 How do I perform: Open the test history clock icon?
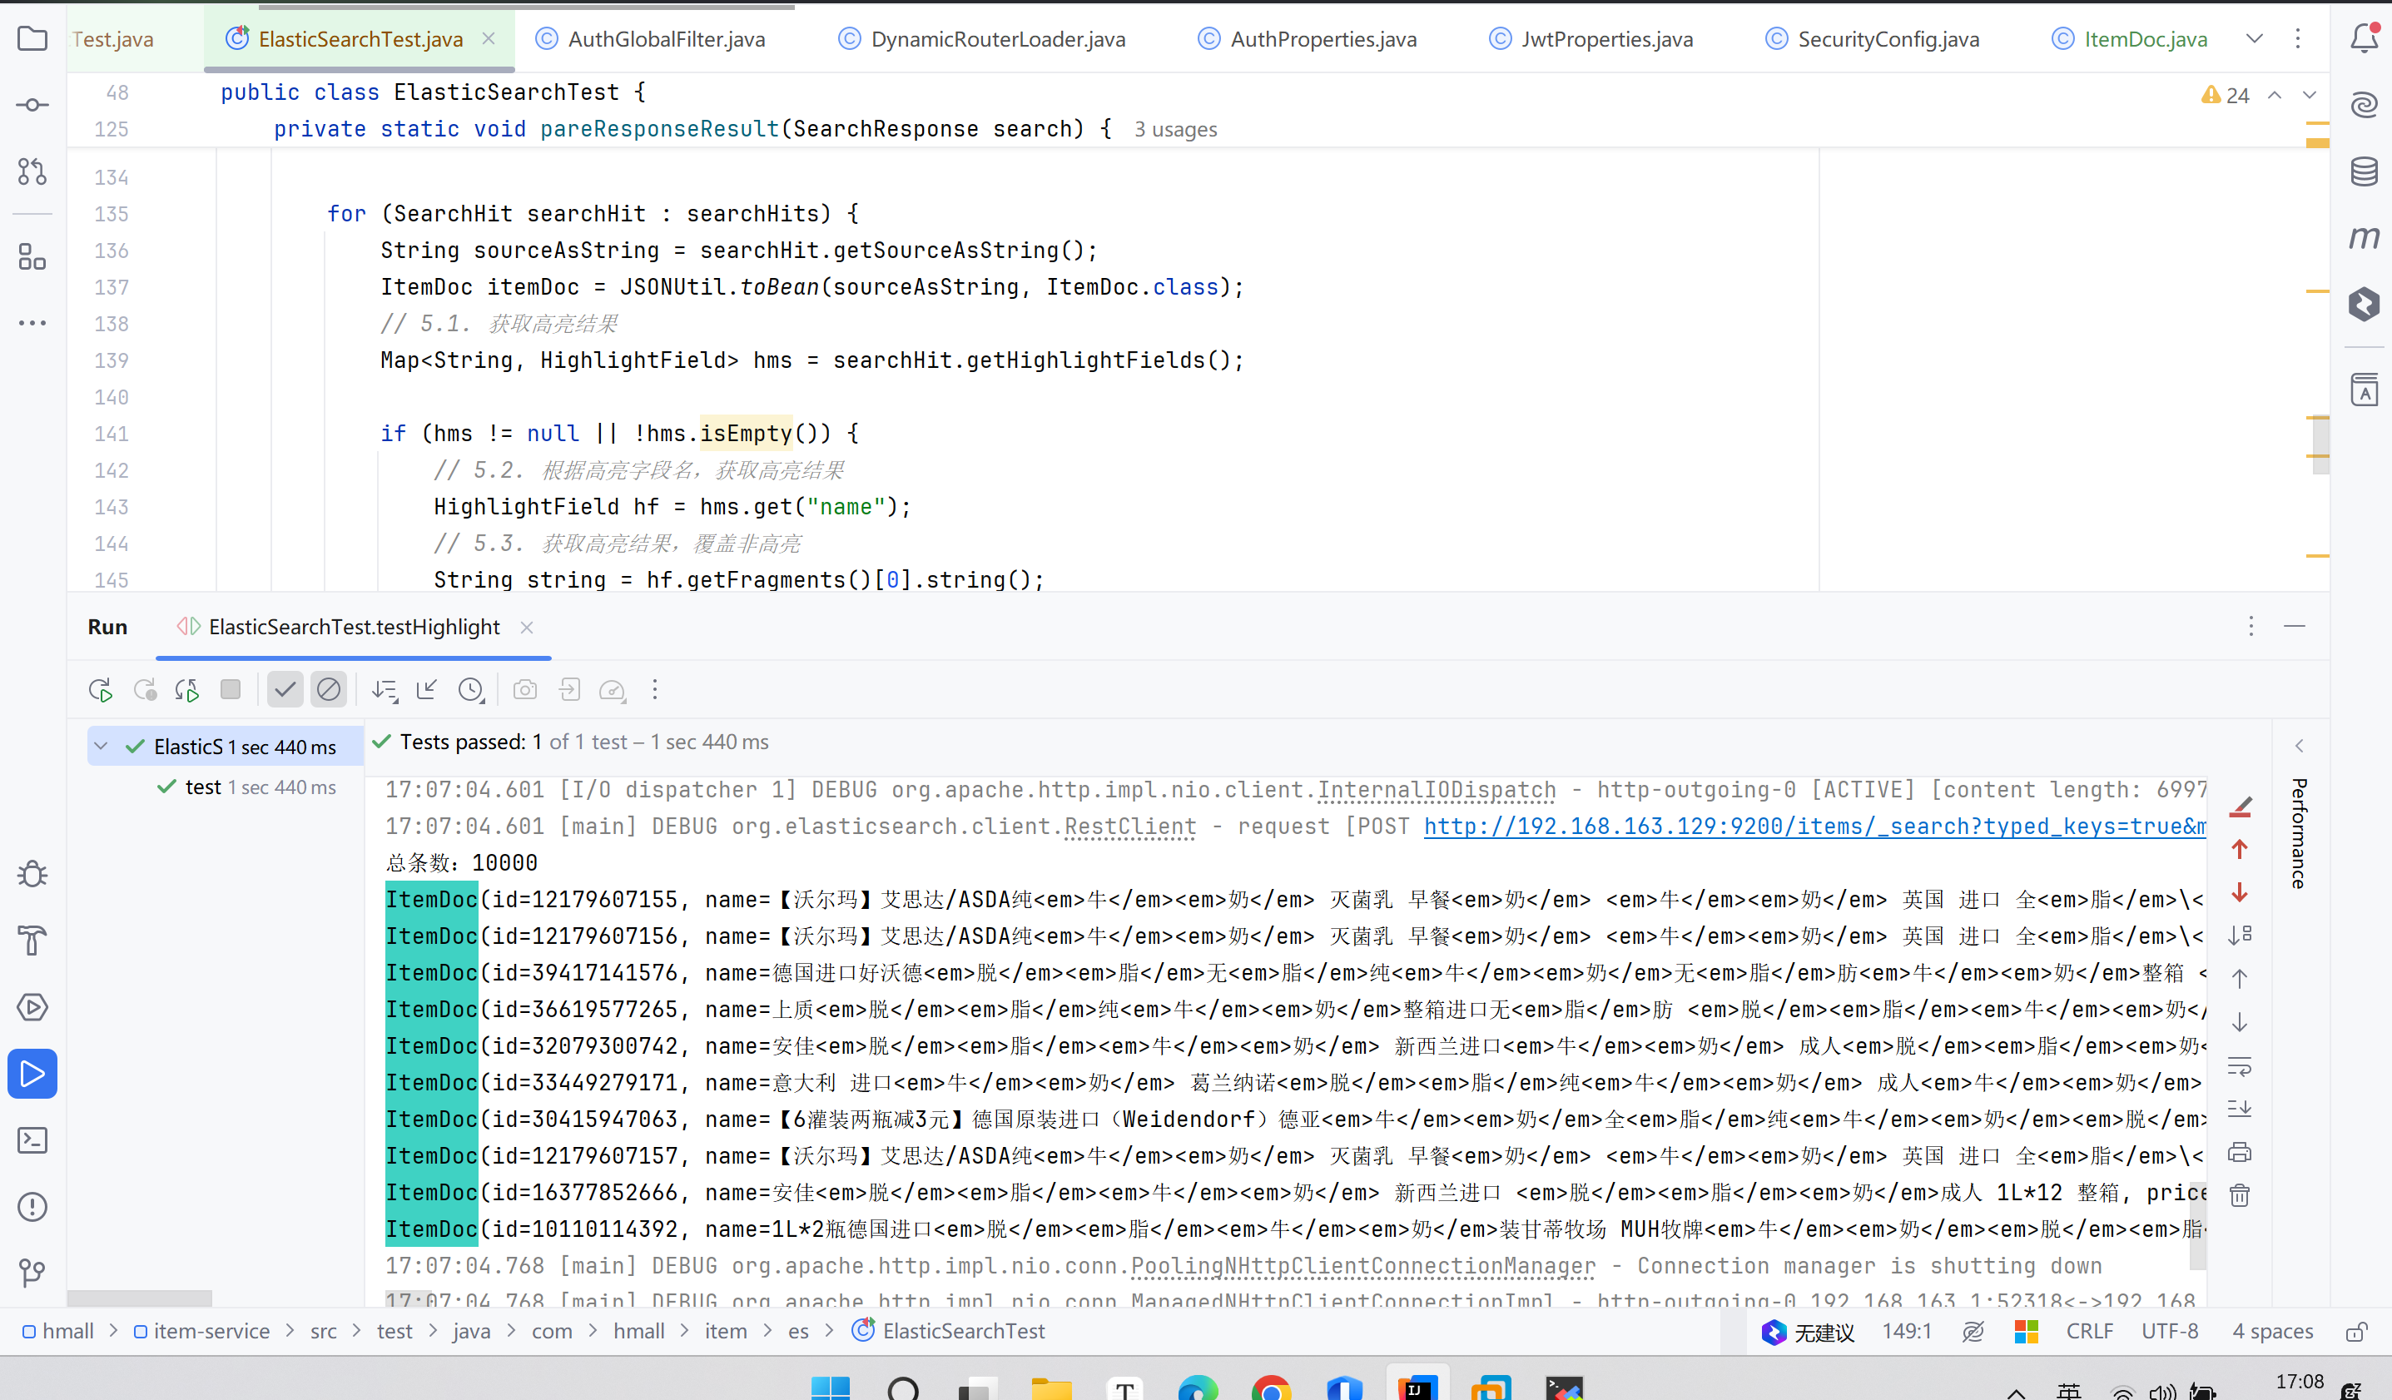(x=471, y=690)
